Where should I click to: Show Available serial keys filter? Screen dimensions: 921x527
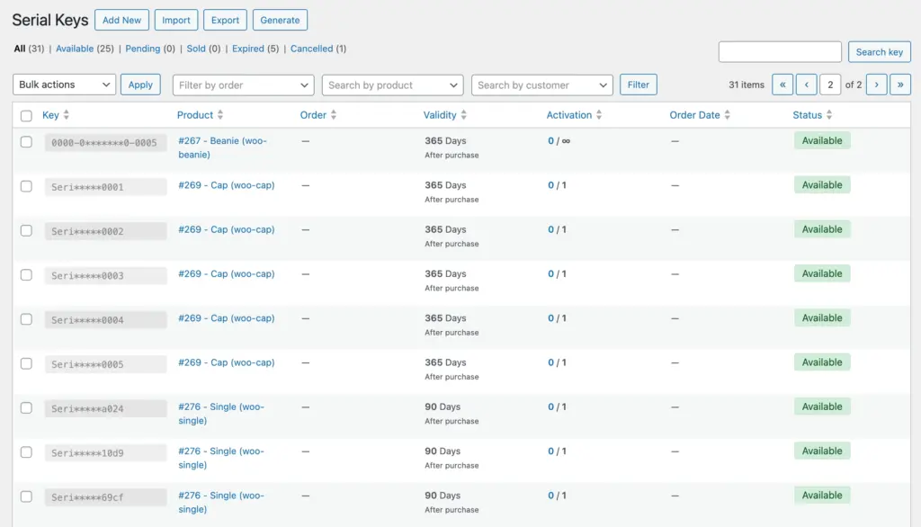click(75, 49)
